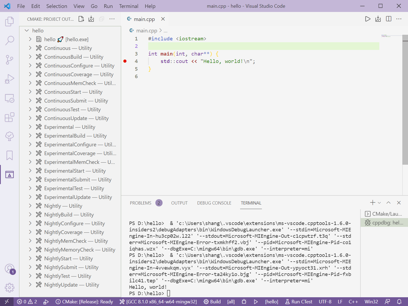Change CMake build variant via [Release]: Ready
The height and width of the screenshot is (306, 408).
84,301
